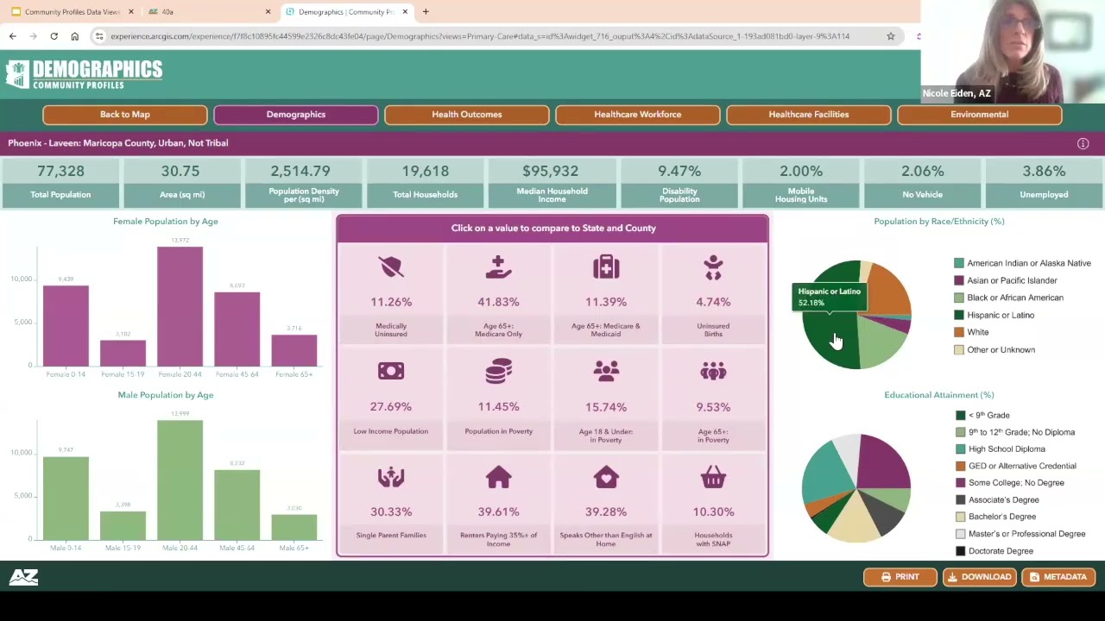This screenshot has height=621, width=1105.
Task: Click the AZ logo in the footer
Action: click(23, 577)
